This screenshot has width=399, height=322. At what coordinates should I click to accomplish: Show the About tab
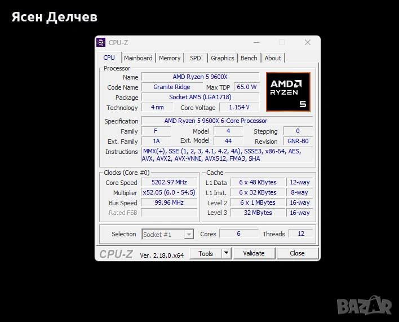(273, 58)
